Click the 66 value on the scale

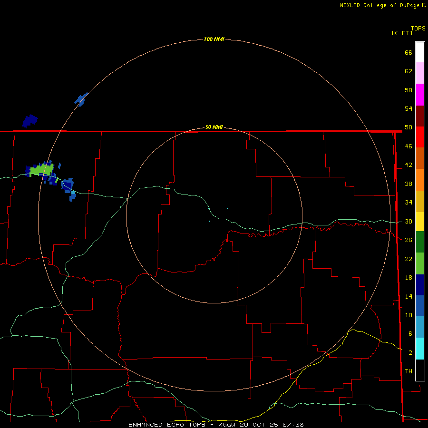[409, 52]
